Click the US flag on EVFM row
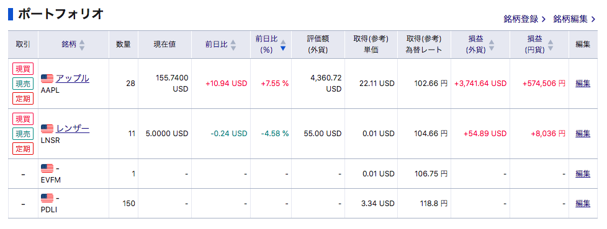This screenshot has height=229, width=607. [x=47, y=168]
